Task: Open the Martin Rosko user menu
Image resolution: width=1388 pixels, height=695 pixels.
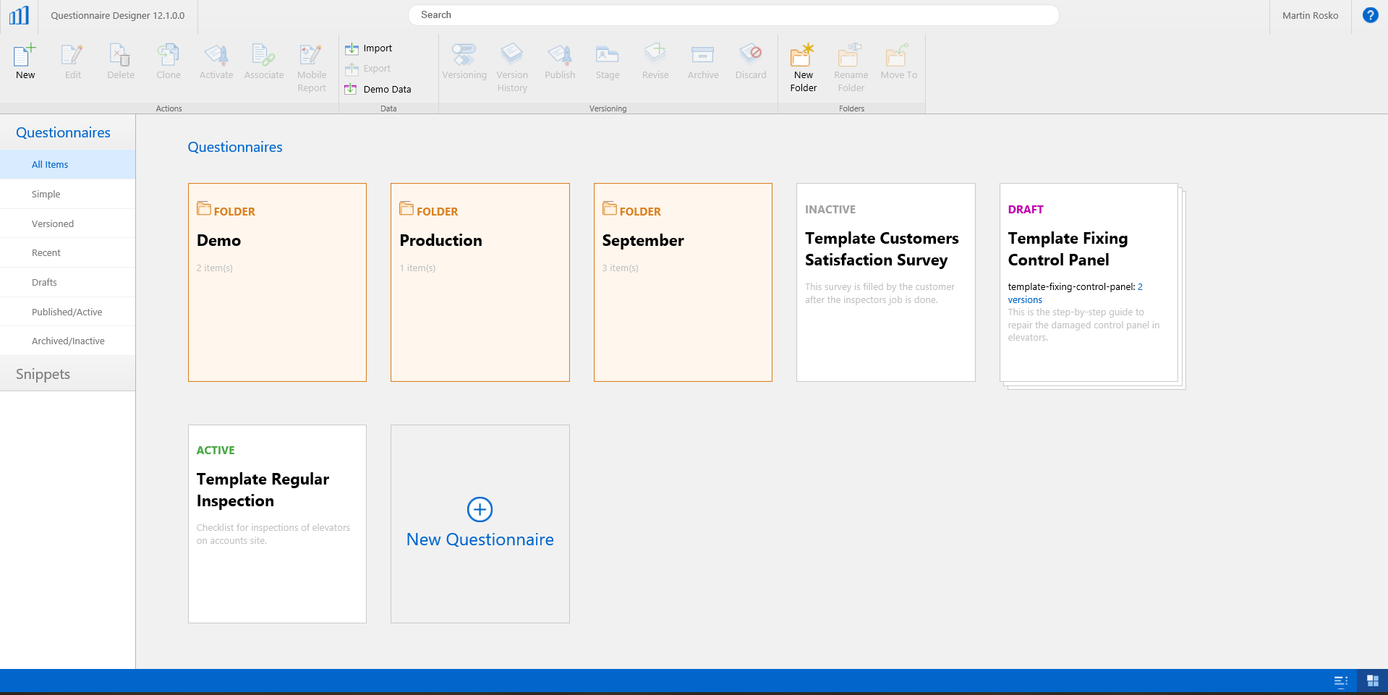Action: [1310, 15]
